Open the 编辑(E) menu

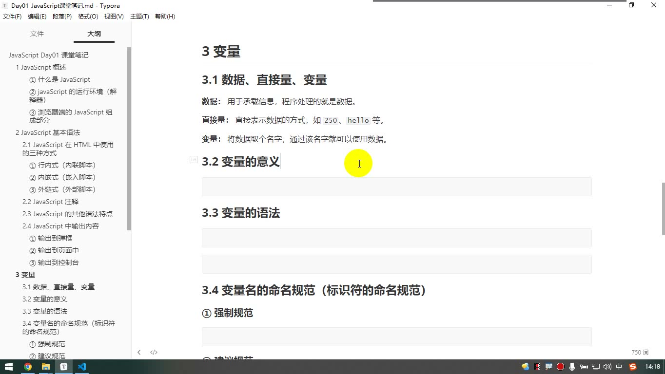pos(37,17)
